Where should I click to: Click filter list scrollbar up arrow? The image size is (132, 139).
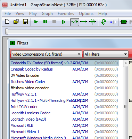[126, 63]
